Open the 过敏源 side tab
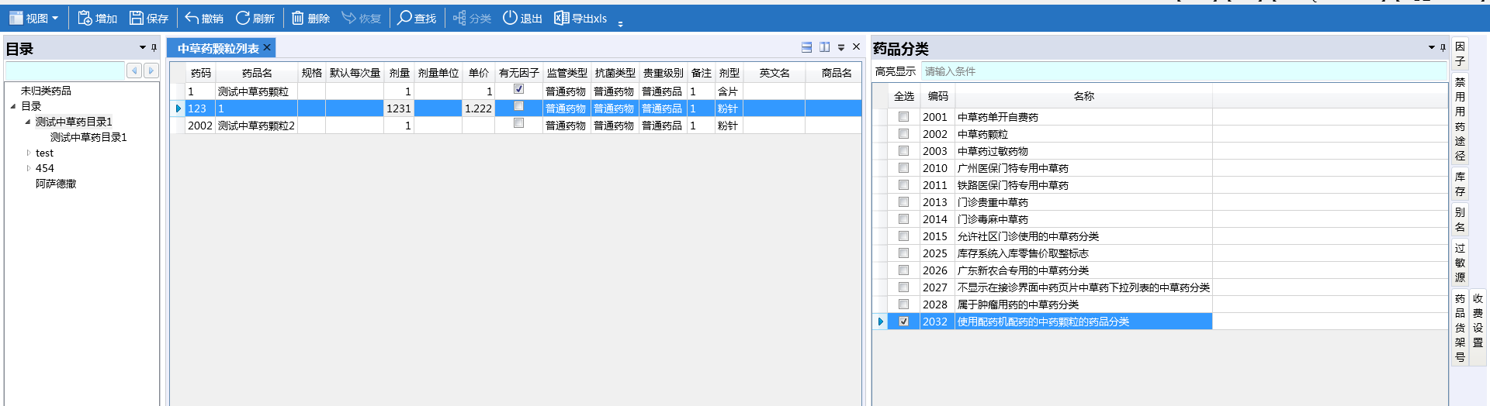1490x406 pixels. tap(1460, 263)
